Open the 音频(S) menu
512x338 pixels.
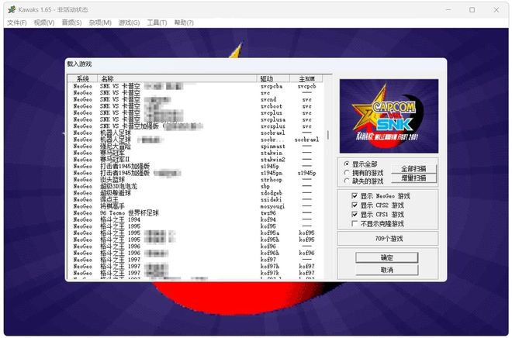[71, 22]
